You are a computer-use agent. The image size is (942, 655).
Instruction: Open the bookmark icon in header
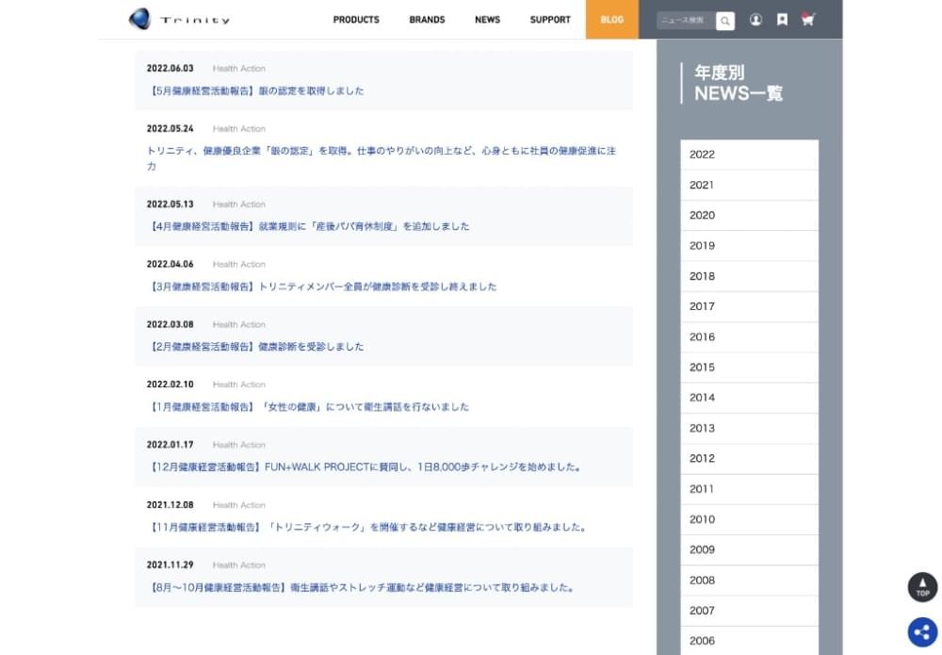click(x=782, y=20)
